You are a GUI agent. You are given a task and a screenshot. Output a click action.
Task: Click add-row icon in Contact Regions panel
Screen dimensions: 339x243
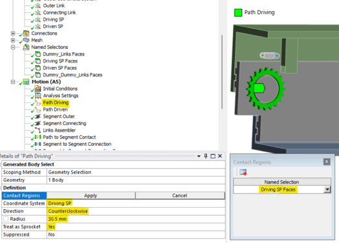[243, 172]
